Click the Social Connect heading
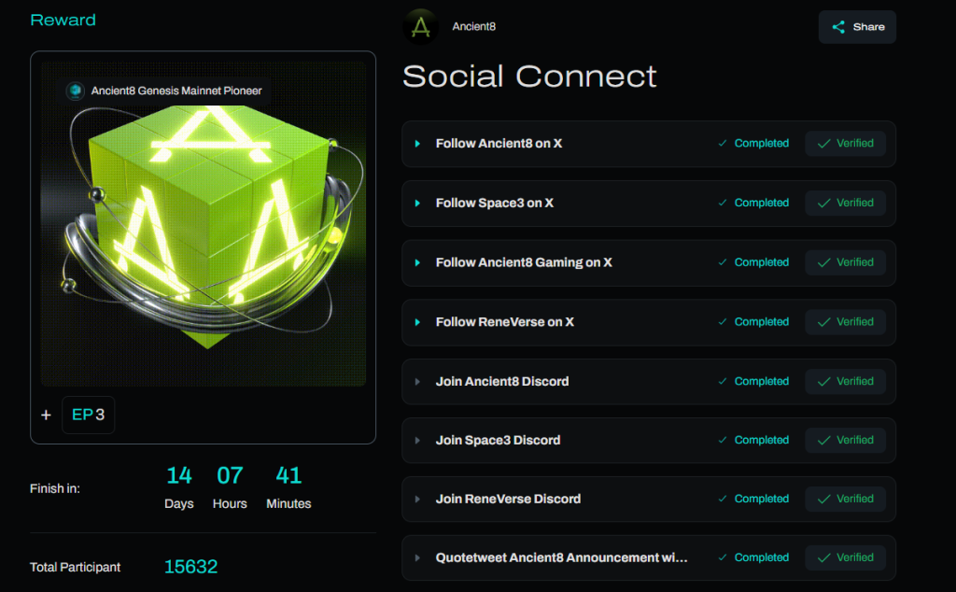 click(529, 77)
